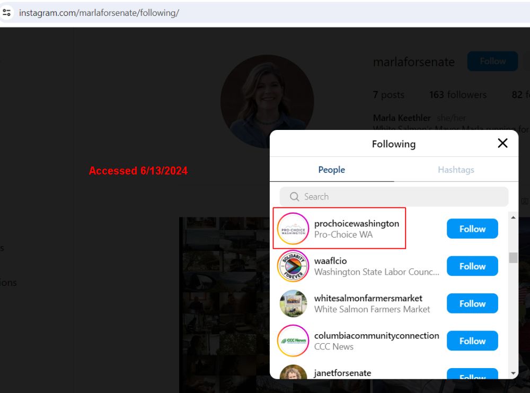530x393 pixels.
Task: Click the marlaforsenate profile username heading
Action: [414, 62]
